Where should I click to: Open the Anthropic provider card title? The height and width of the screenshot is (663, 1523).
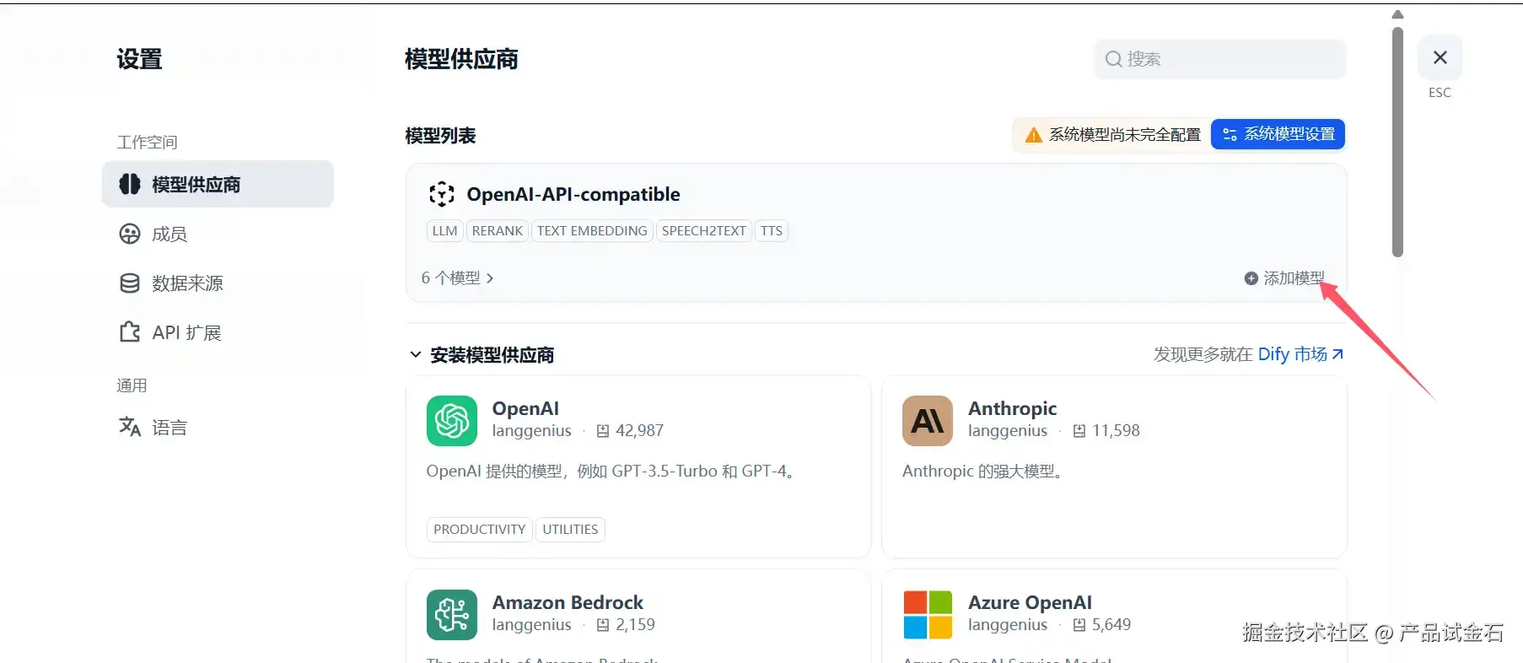pos(1012,408)
